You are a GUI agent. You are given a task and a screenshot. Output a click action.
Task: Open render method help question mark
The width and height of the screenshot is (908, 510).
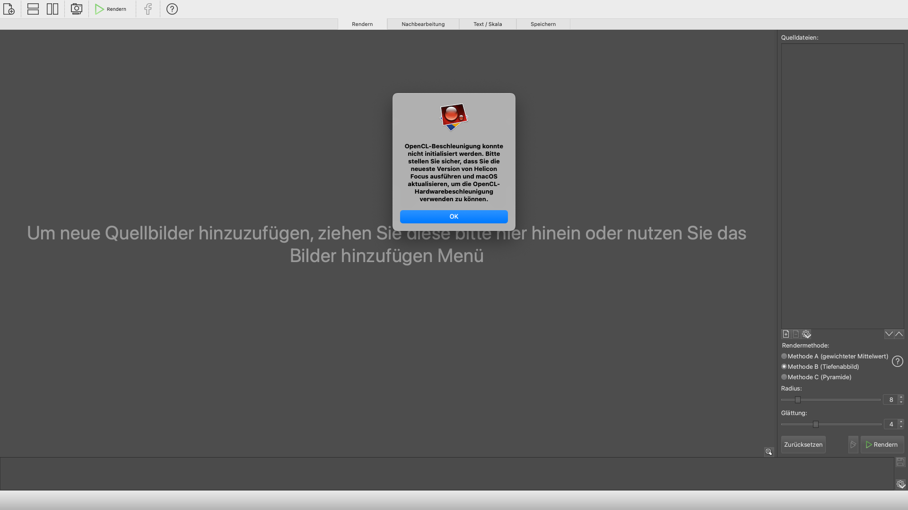[898, 361]
